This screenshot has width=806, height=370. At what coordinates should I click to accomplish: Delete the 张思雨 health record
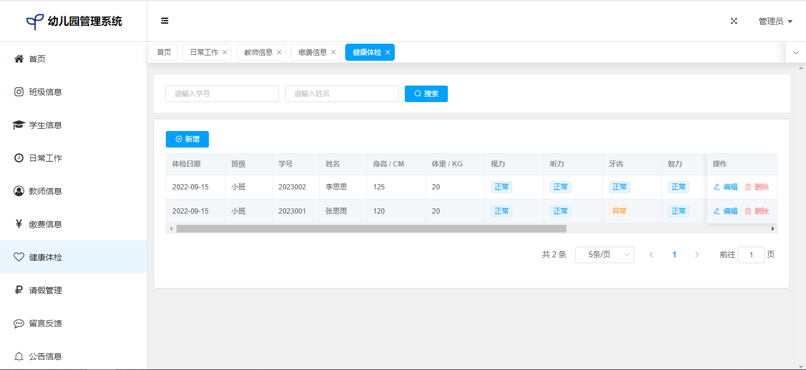pyautogui.click(x=756, y=211)
